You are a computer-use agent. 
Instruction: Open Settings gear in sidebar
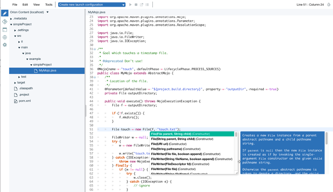pyautogui.click(x=4, y=45)
